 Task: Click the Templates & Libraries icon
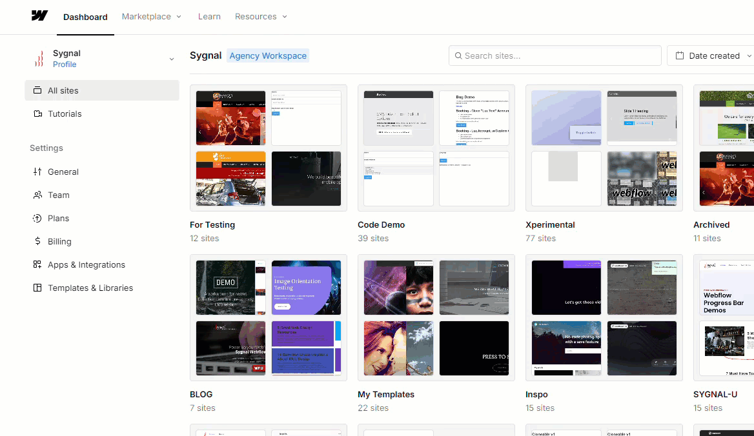[x=37, y=288]
